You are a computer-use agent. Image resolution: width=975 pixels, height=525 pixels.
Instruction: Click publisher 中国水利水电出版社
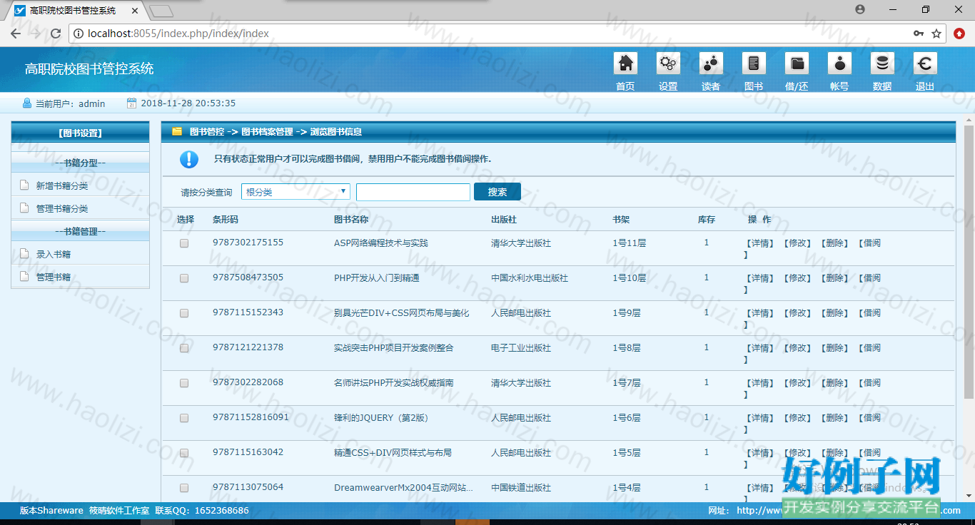pos(530,278)
